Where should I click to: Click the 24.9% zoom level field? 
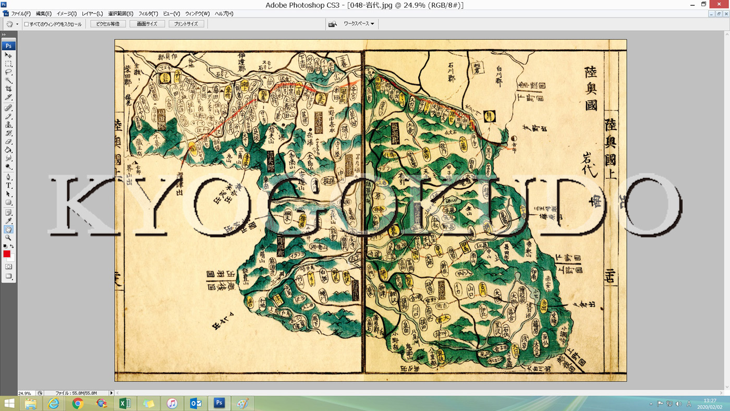[x=27, y=393]
